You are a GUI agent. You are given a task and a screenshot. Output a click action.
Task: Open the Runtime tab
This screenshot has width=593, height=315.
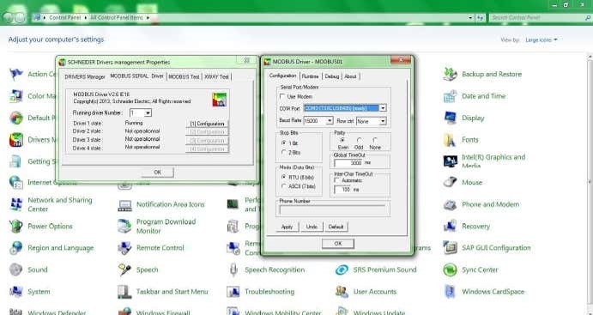click(x=310, y=76)
